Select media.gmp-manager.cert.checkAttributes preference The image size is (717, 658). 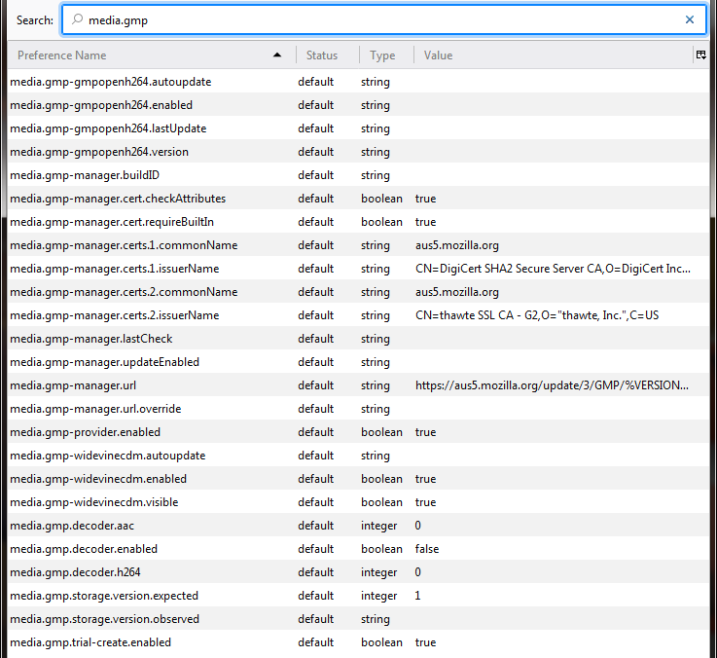pos(118,199)
